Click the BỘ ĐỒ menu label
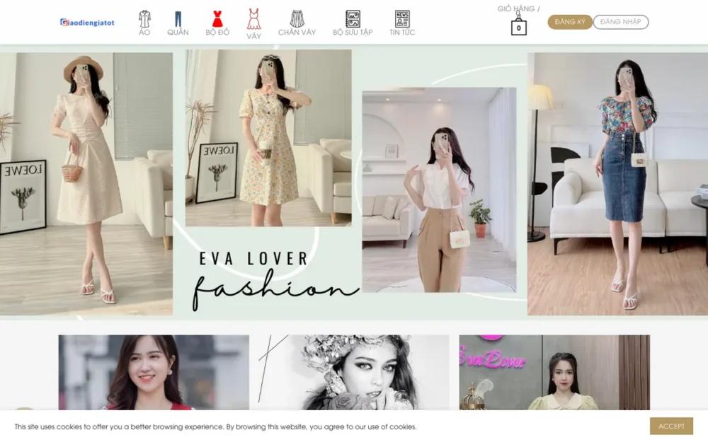 (217, 33)
